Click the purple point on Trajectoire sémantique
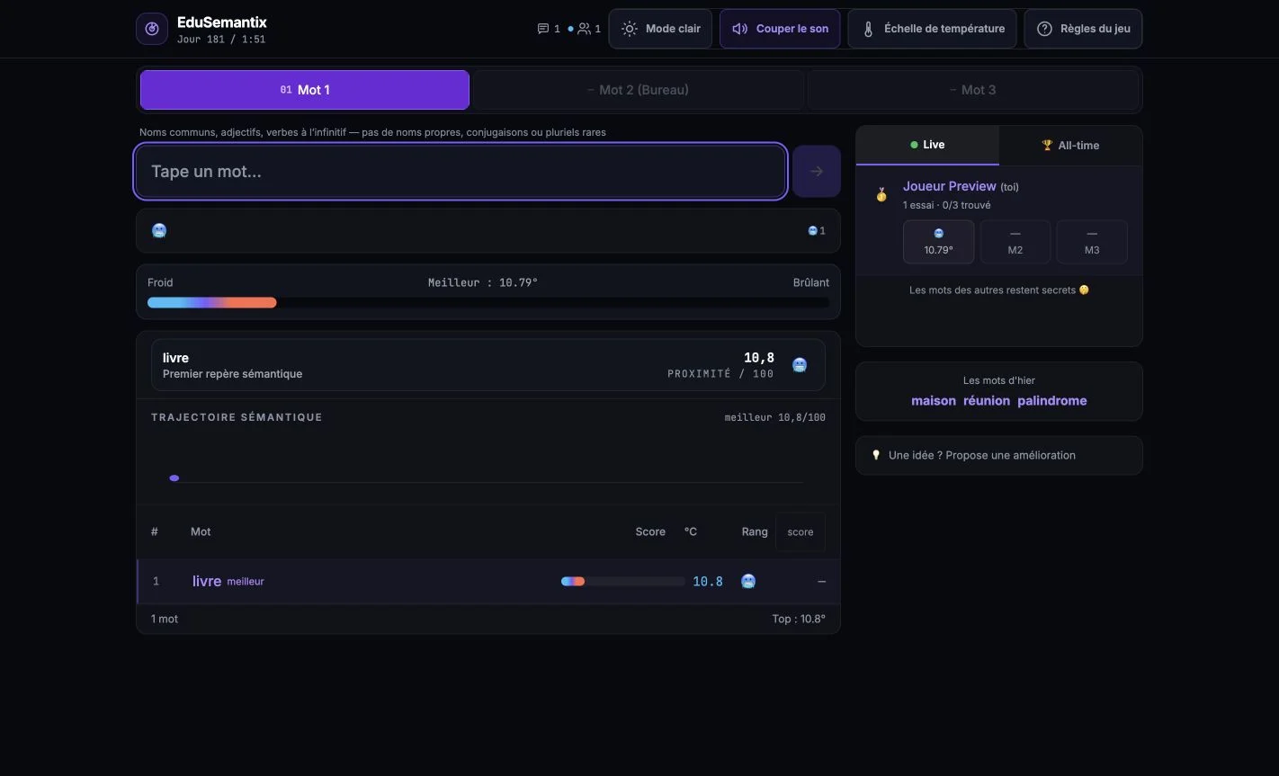Screen dimensions: 1279x776 tap(174, 478)
